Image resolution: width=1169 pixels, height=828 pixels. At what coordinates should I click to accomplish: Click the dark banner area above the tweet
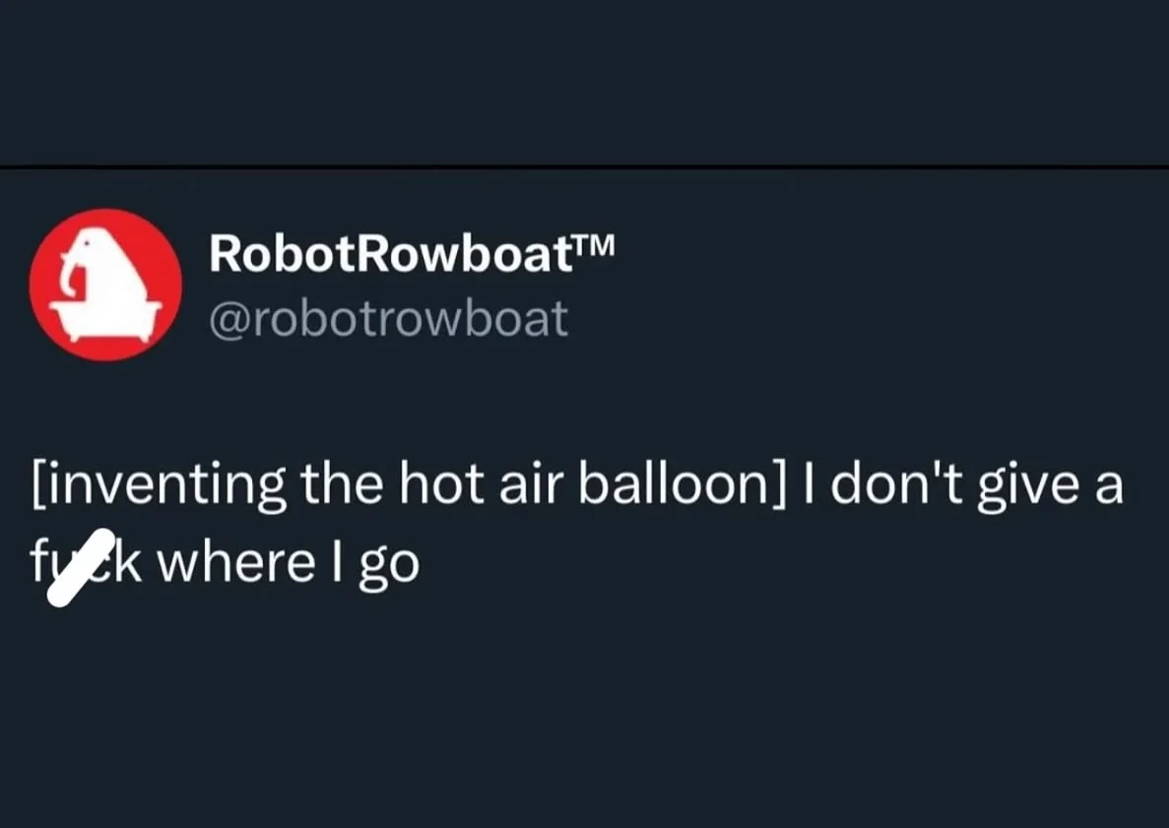[x=584, y=79]
